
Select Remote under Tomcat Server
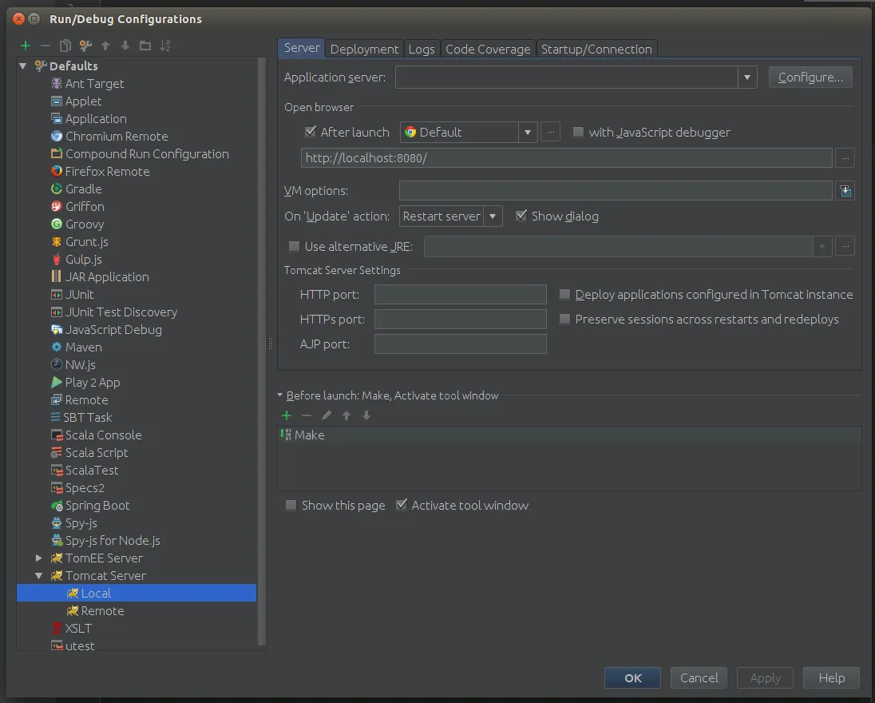pos(102,611)
